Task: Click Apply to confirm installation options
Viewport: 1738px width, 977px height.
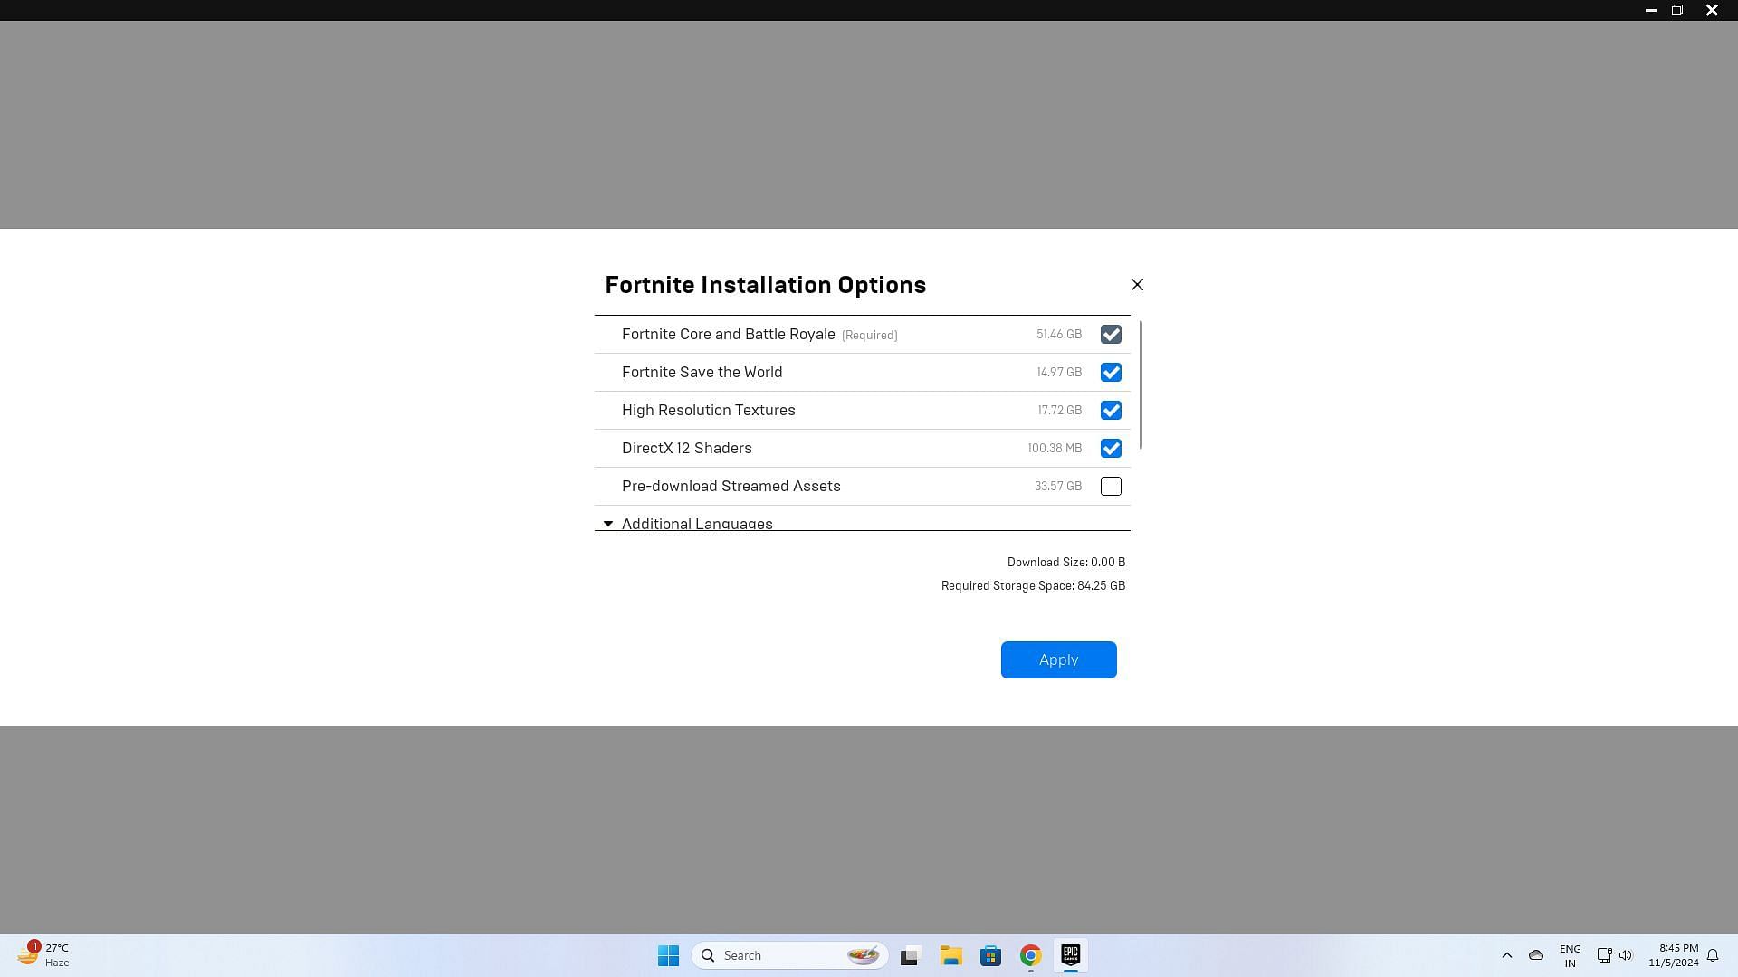Action: (x=1057, y=659)
